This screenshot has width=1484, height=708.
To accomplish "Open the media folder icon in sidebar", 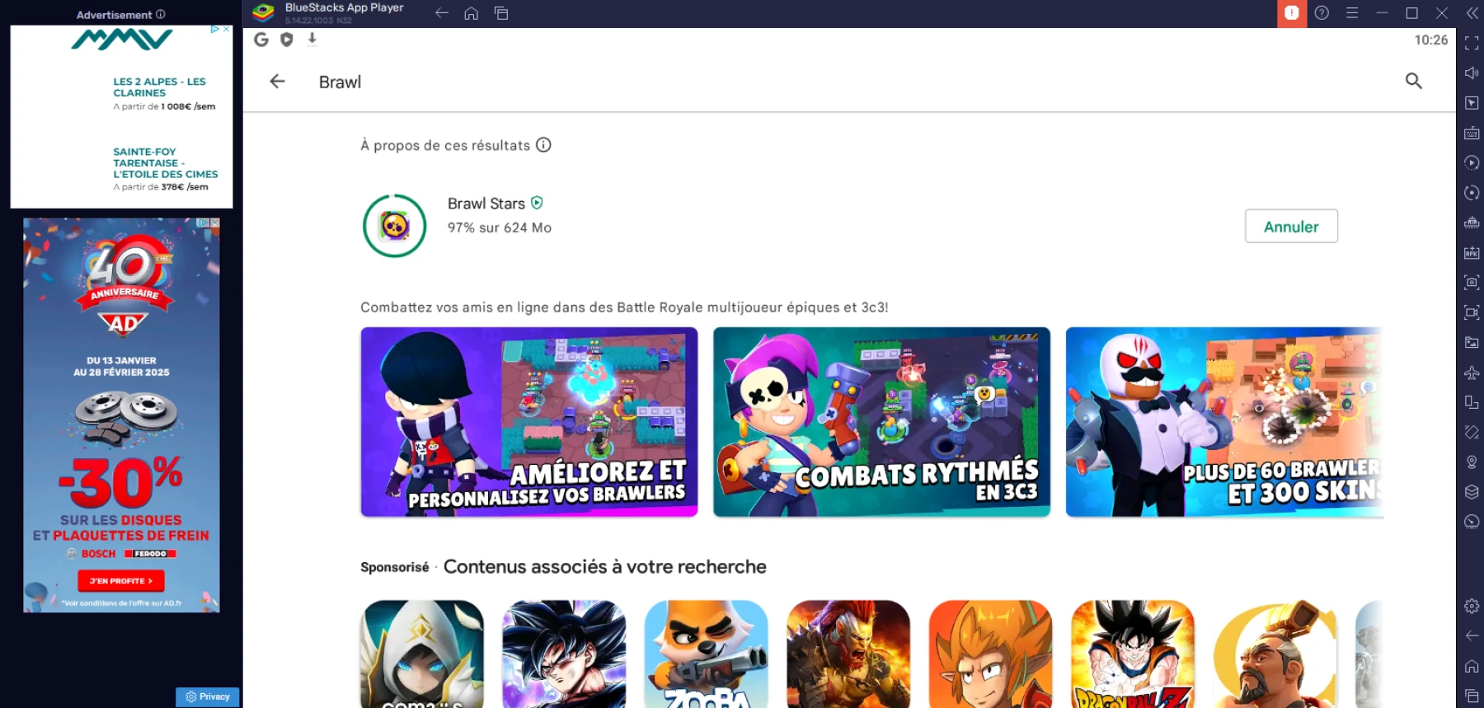I will click(1472, 342).
